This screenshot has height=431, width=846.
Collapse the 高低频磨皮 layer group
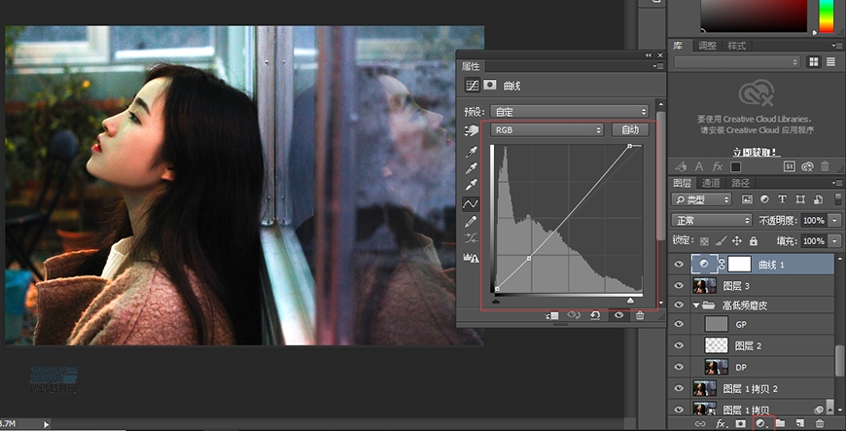pyautogui.click(x=696, y=305)
